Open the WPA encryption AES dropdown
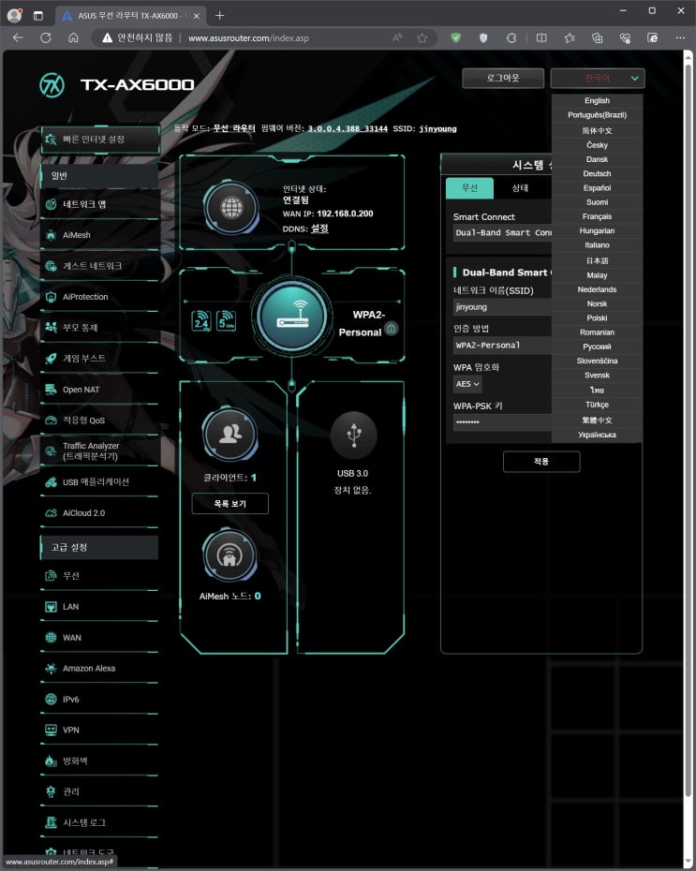Screen dimensions: 696x871 (x=467, y=384)
